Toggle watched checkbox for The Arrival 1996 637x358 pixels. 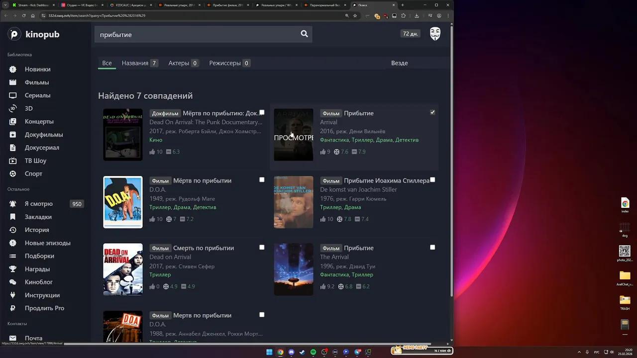[432, 247]
